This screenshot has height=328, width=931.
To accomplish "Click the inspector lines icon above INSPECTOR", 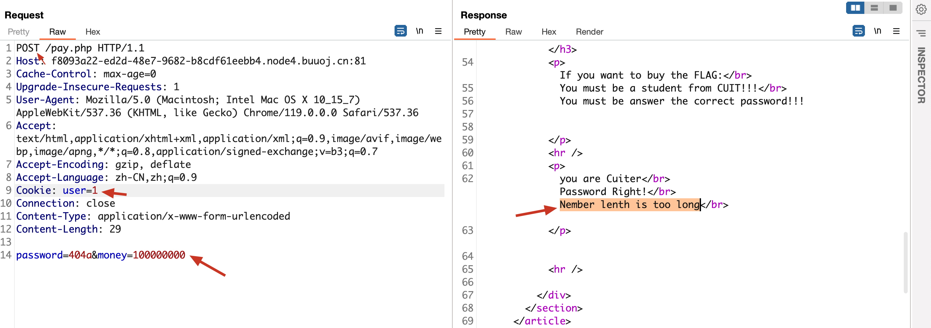I will 921,33.
